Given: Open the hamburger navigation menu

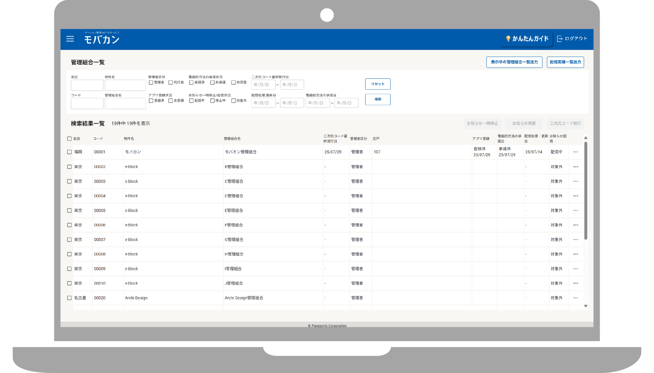Looking at the screenshot, I should pyautogui.click(x=70, y=39).
